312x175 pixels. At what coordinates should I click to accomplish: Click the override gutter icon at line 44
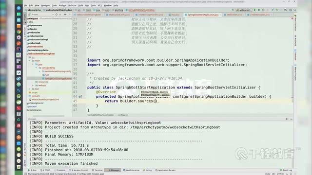(x=80, y=97)
